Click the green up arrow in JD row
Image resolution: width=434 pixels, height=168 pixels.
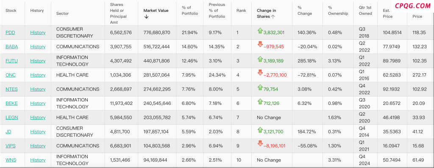click(260, 130)
